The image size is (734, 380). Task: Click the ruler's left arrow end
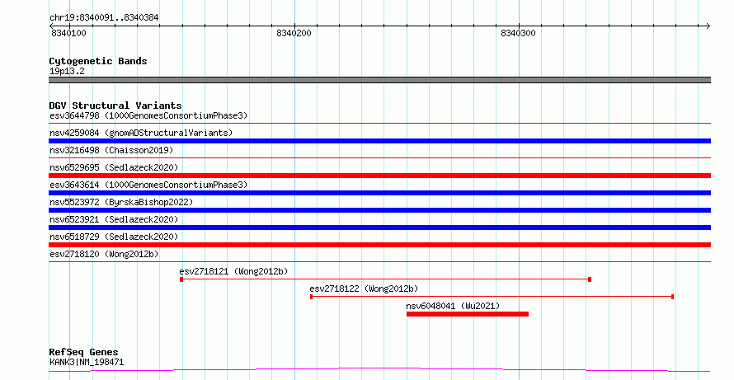[52, 26]
